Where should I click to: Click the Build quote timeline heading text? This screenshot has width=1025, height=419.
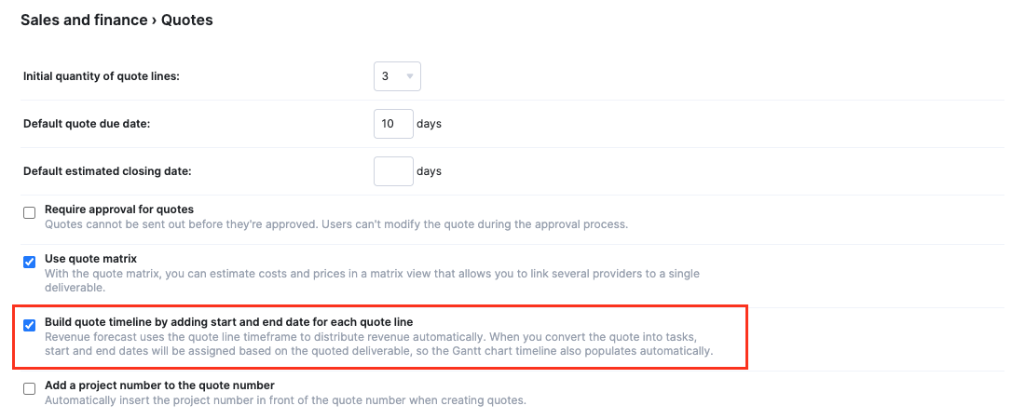[x=229, y=321]
